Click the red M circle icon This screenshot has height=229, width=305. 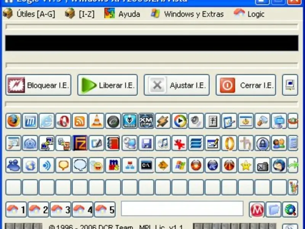coord(257,210)
